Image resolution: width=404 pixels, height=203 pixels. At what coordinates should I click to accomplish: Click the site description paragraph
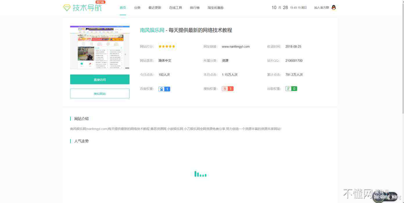pyautogui.click(x=176, y=129)
